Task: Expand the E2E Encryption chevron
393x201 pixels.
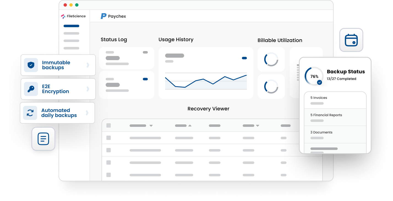Action: (88, 89)
